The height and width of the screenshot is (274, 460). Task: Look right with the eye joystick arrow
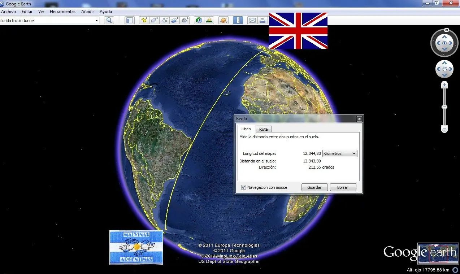[451, 43]
